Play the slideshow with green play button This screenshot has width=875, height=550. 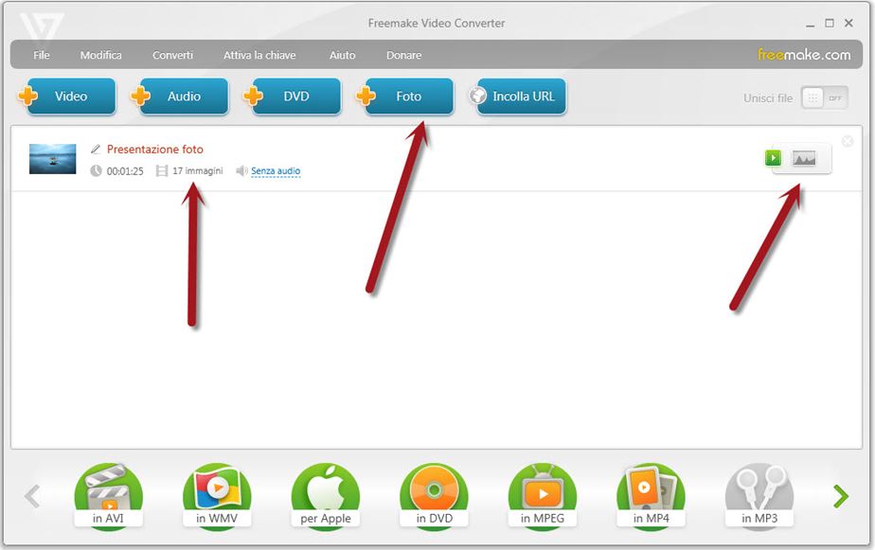[x=773, y=158]
